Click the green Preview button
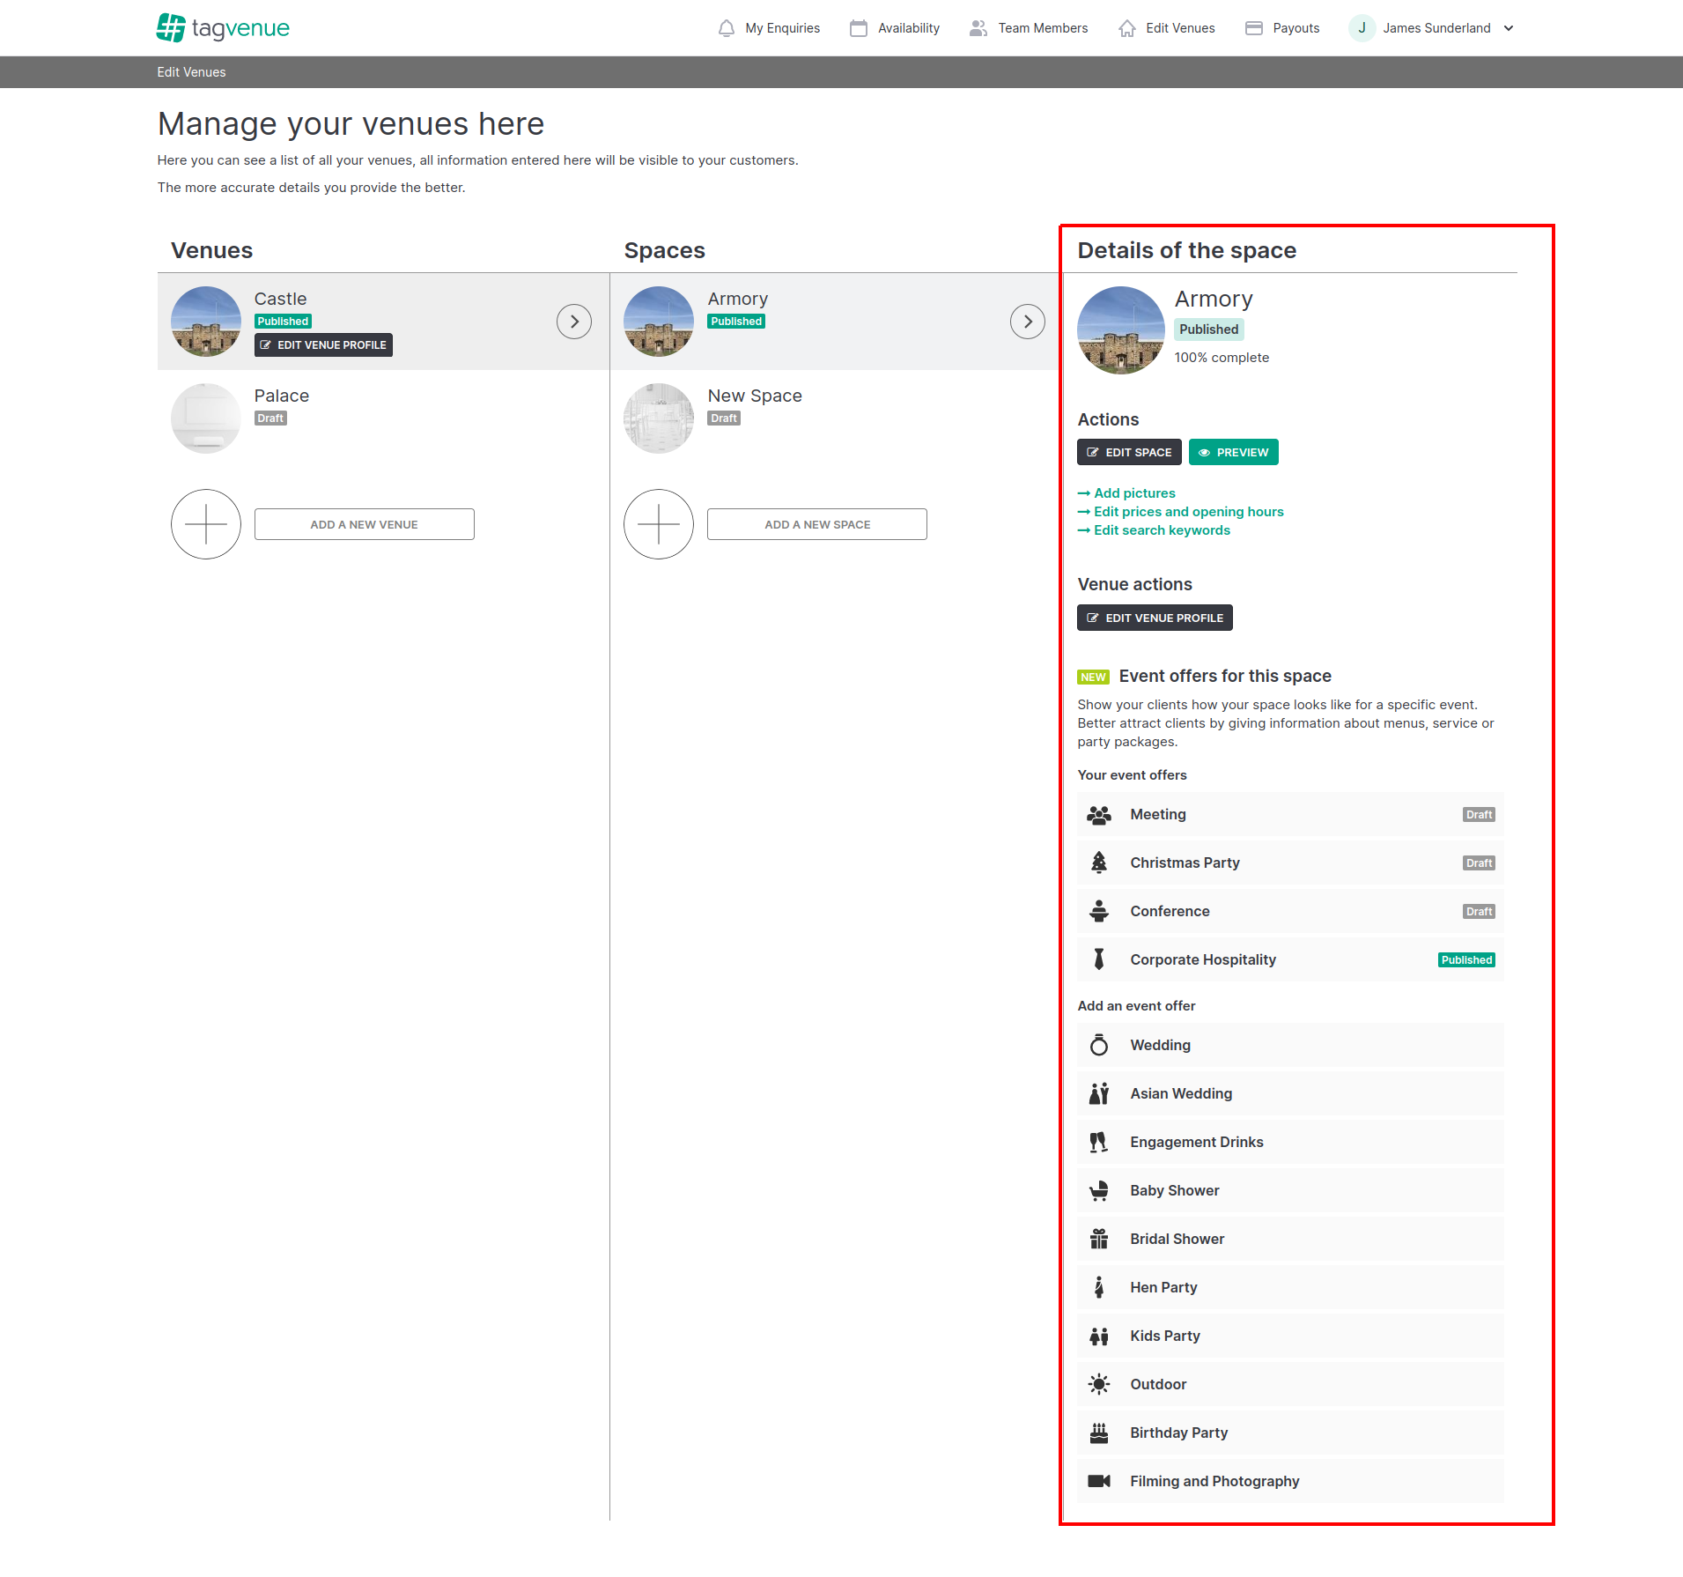The width and height of the screenshot is (1683, 1577). [1233, 452]
